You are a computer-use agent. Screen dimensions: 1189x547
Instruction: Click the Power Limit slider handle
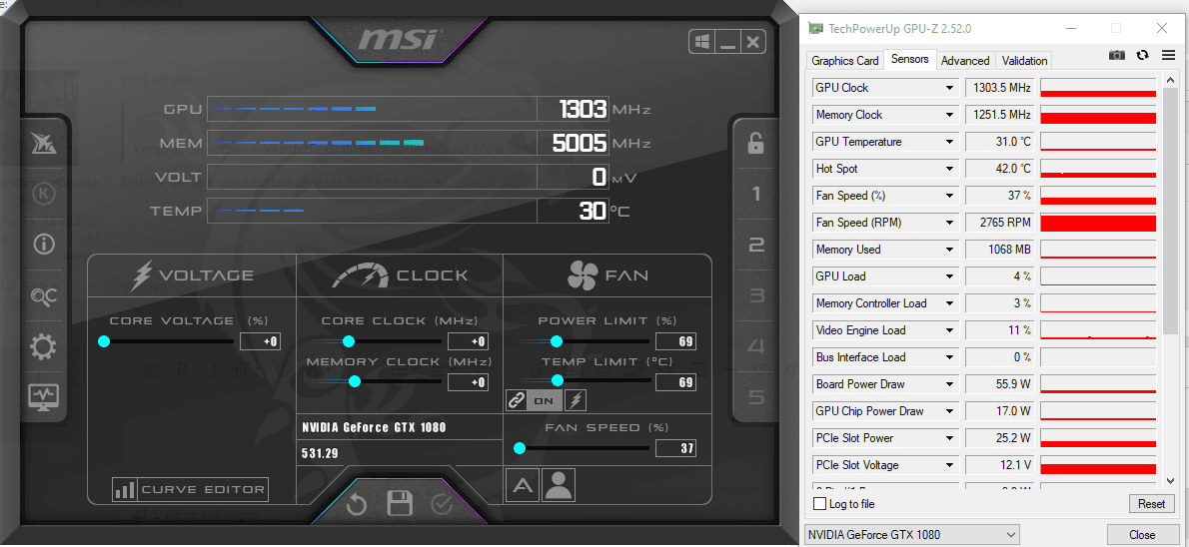[556, 341]
